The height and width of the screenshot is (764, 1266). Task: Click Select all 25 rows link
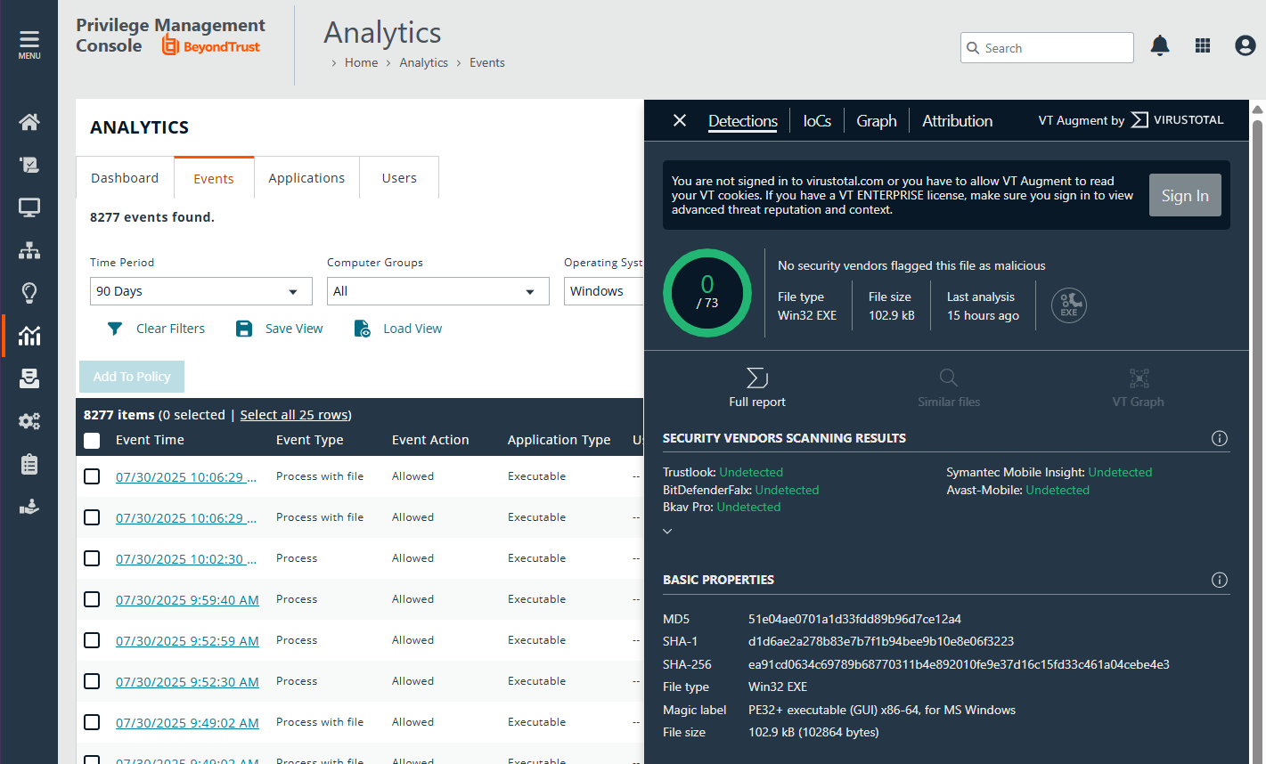pos(296,415)
